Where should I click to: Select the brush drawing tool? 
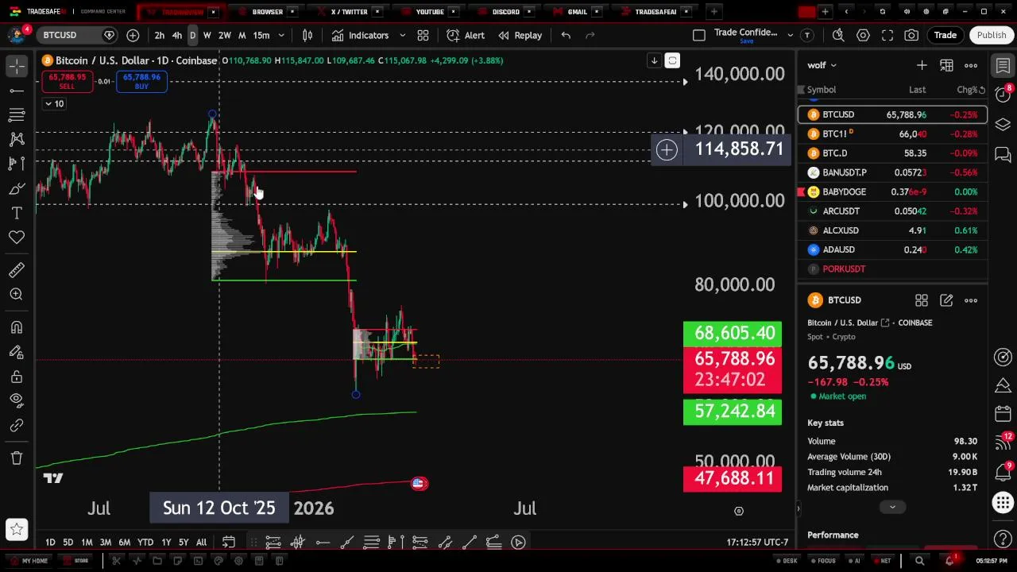pyautogui.click(x=17, y=188)
